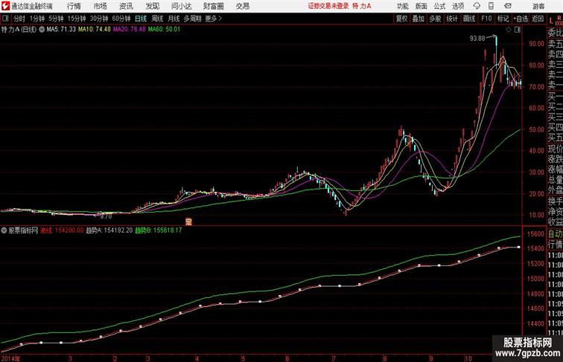Click the 返回 back button

[x=538, y=19]
